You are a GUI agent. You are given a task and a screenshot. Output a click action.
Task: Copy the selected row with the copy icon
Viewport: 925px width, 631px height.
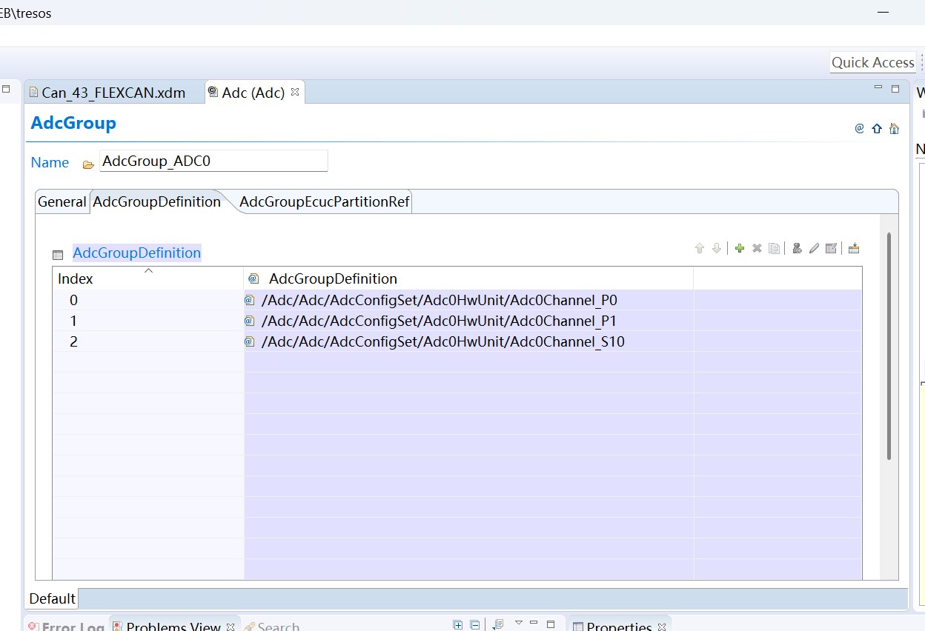pyautogui.click(x=774, y=248)
